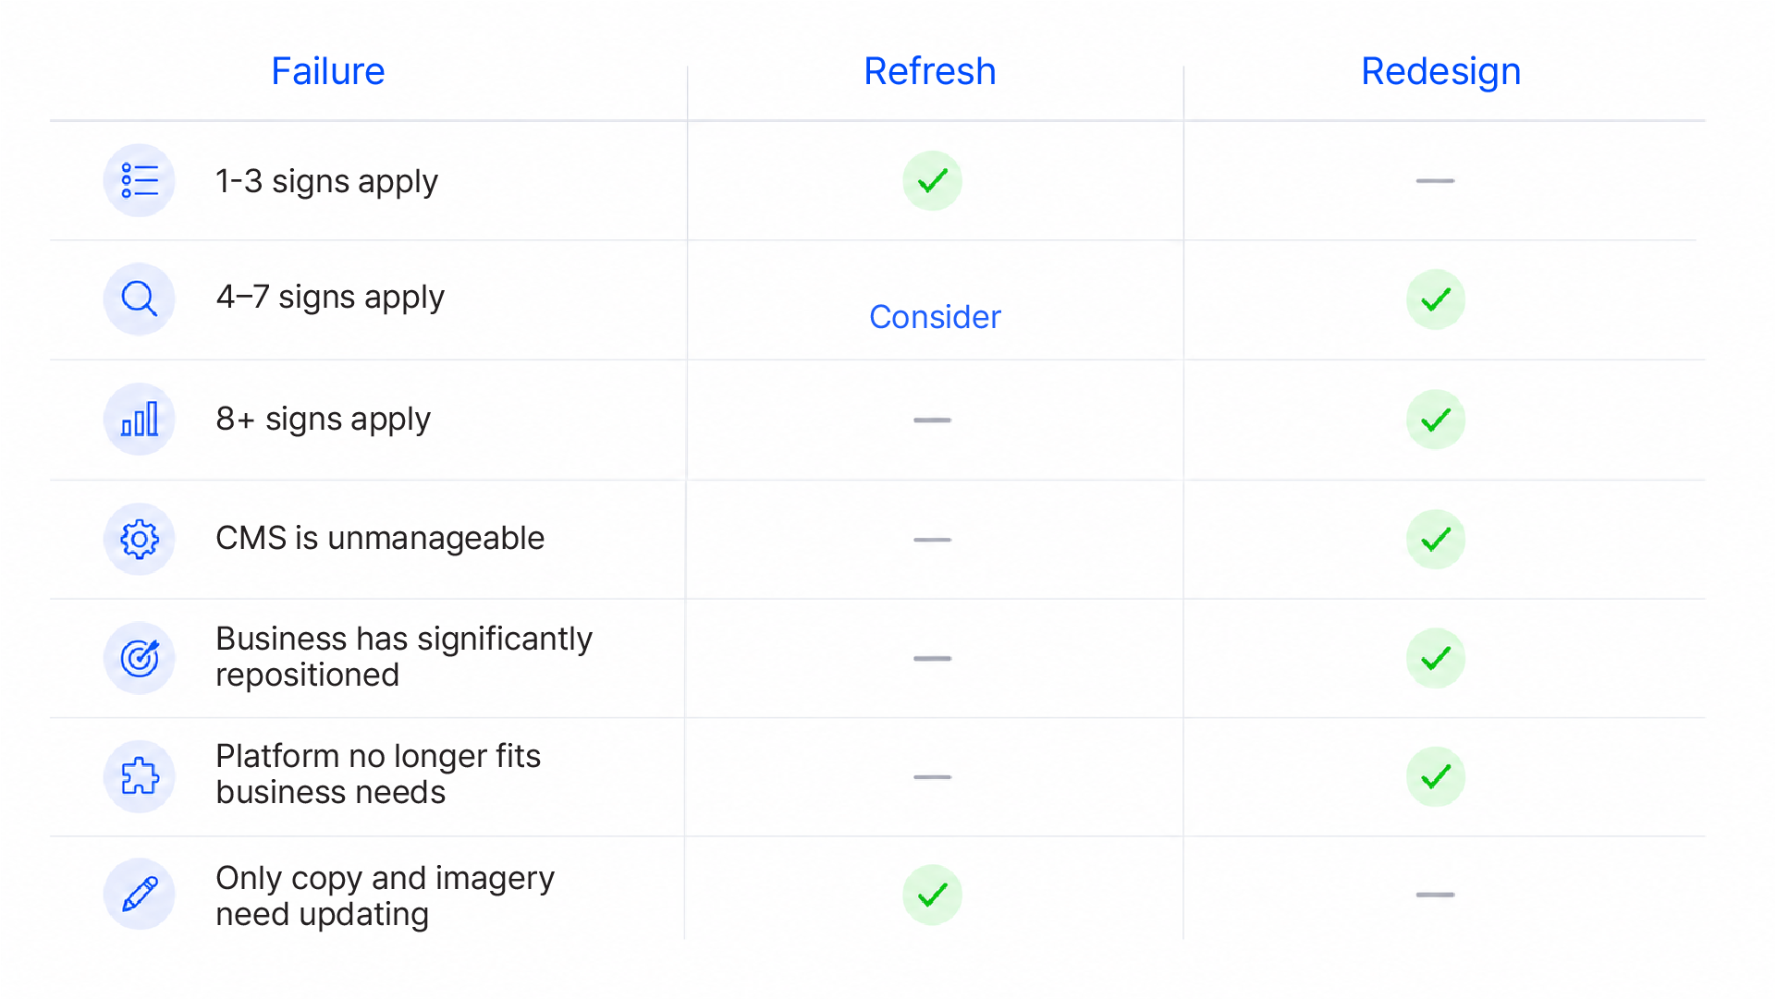Click the Failure column header
The width and height of the screenshot is (1776, 999).
[x=328, y=71]
